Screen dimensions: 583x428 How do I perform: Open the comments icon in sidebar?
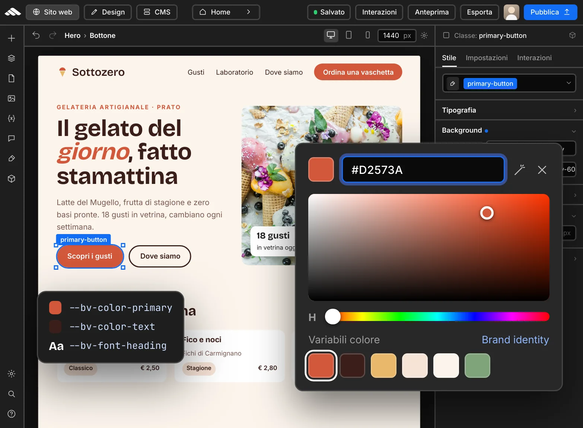pyautogui.click(x=12, y=139)
